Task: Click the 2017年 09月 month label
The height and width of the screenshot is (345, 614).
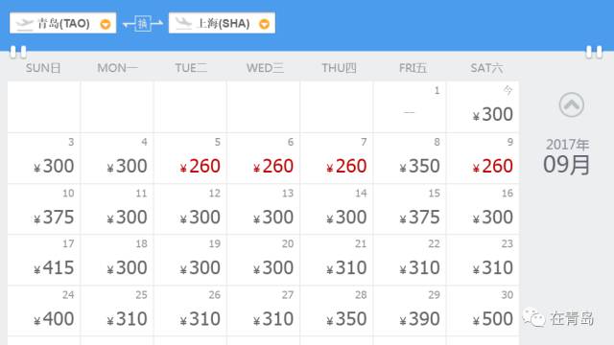Action: [x=567, y=156]
